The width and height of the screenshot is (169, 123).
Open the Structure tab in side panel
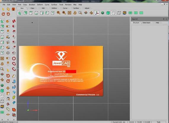136,23
